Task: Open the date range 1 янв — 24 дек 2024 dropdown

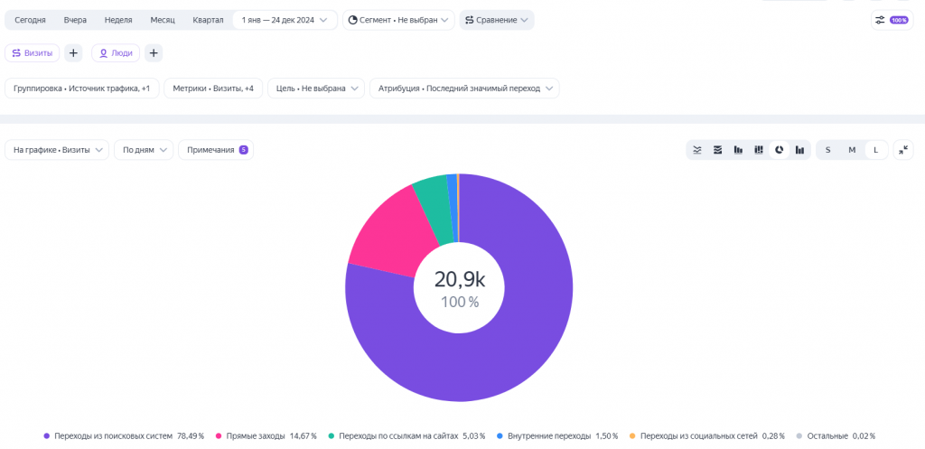Action: [x=285, y=20]
